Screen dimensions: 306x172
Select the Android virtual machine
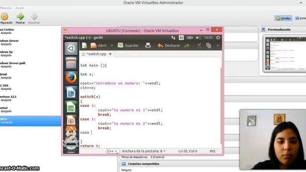[x=31, y=76]
